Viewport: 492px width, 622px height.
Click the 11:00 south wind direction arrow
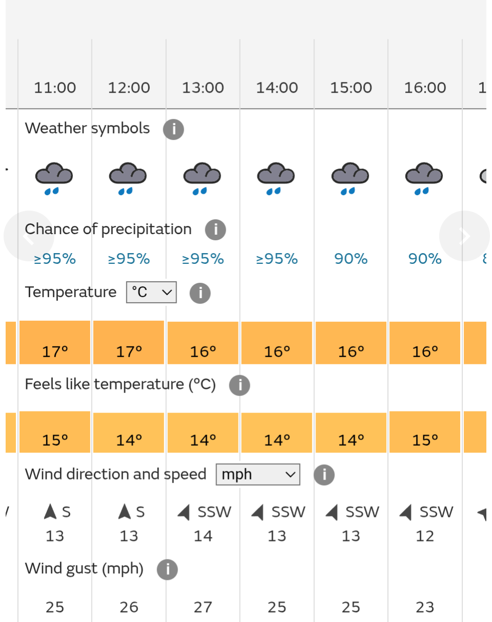click(50, 511)
